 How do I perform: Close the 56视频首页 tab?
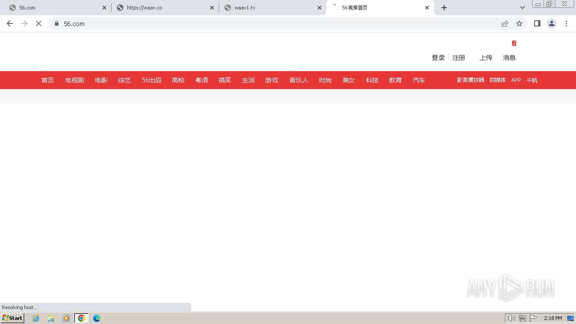pyautogui.click(x=427, y=8)
